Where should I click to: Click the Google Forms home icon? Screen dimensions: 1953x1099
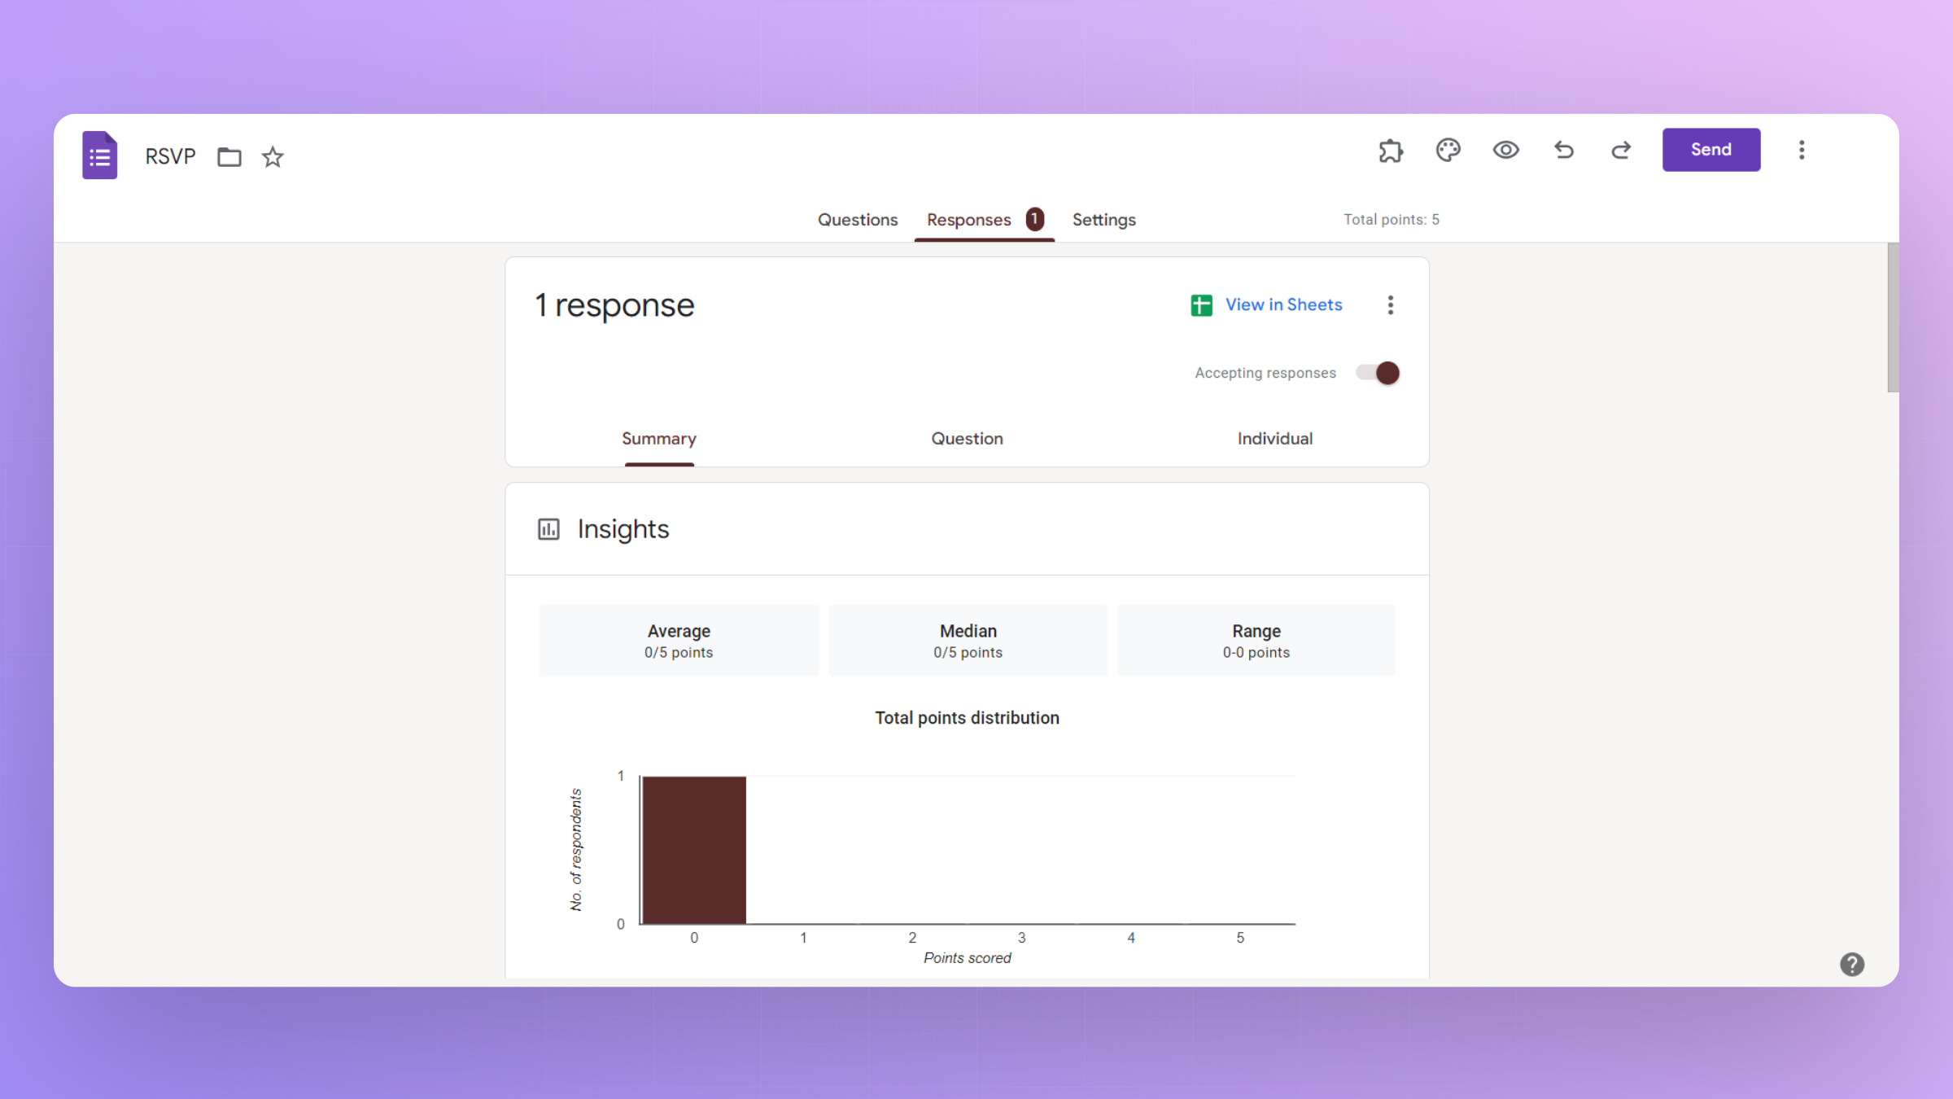coord(99,155)
